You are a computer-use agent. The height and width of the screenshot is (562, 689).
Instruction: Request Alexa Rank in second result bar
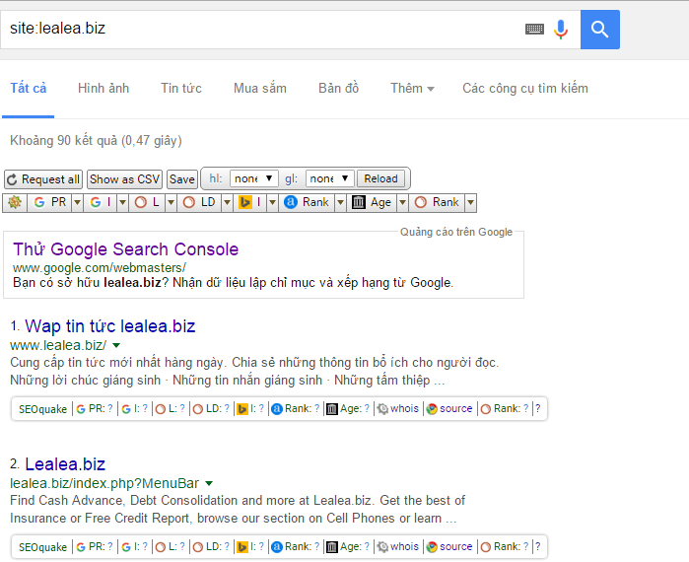[x=296, y=547]
